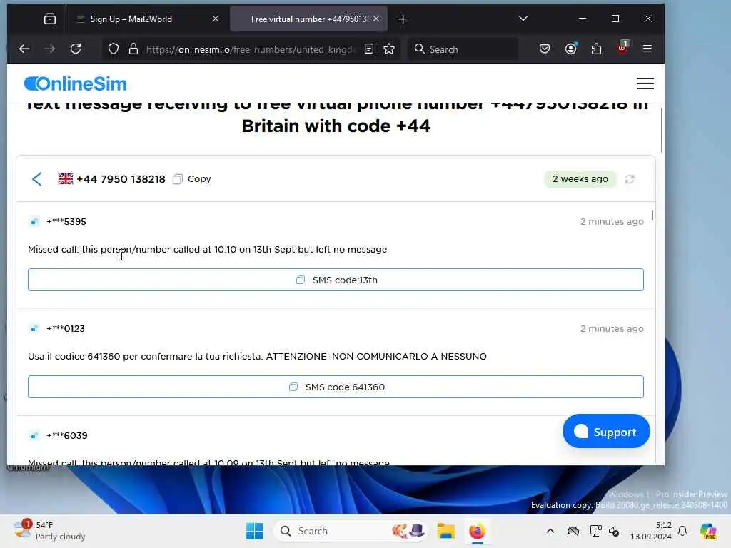Show hidden tray icons chevron

[550, 531]
